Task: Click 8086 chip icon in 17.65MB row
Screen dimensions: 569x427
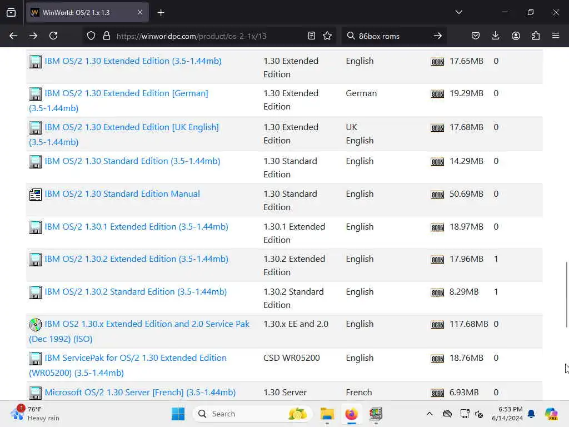Action: (437, 62)
